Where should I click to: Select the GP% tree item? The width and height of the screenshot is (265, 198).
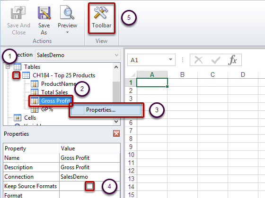(x=47, y=109)
